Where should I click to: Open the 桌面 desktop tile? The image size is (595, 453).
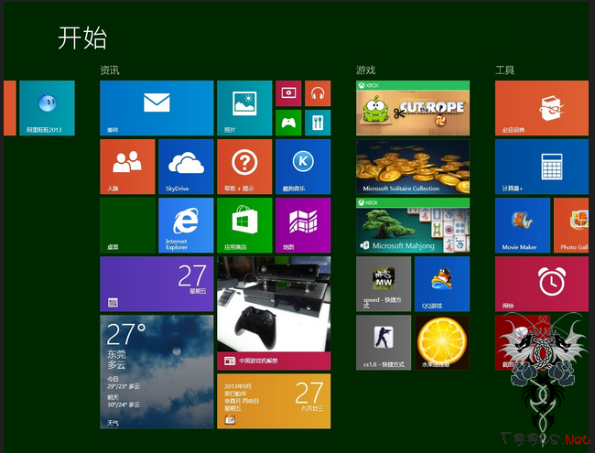127,225
